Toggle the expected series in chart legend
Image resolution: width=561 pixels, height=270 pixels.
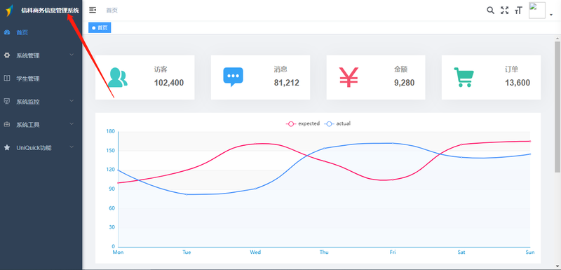point(303,123)
